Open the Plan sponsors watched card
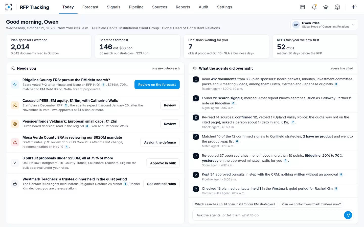This screenshot has width=364, height=227. pos(49,46)
